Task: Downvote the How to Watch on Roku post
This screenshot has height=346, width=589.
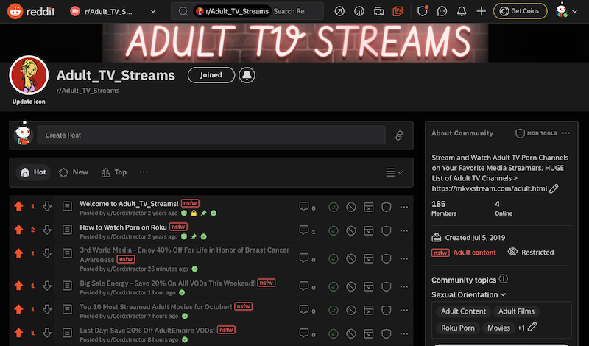Action: click(x=47, y=230)
